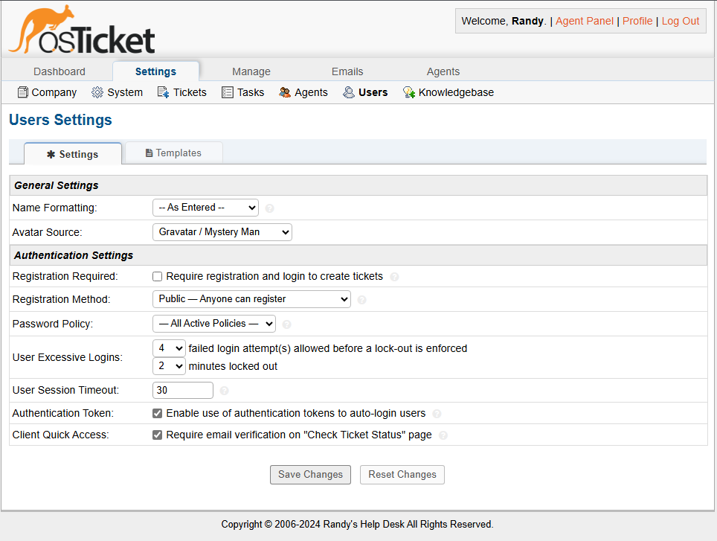The image size is (717, 541).
Task: Open the Agent Panel link
Action: [585, 21]
